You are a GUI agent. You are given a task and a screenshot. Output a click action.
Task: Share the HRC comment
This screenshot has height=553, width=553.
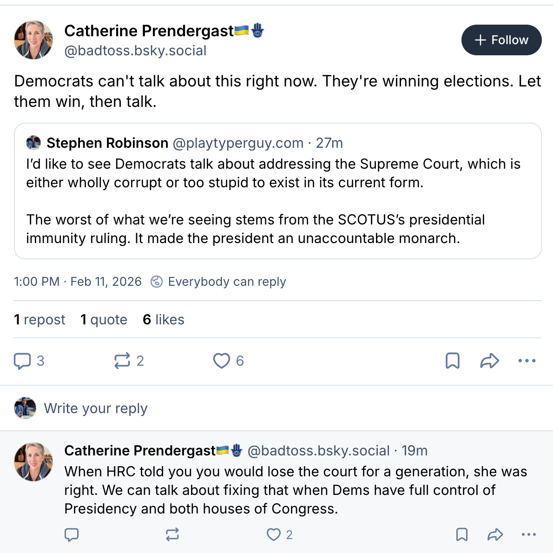(495, 535)
